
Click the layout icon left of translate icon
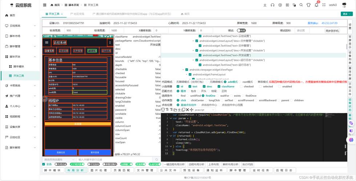287,5
